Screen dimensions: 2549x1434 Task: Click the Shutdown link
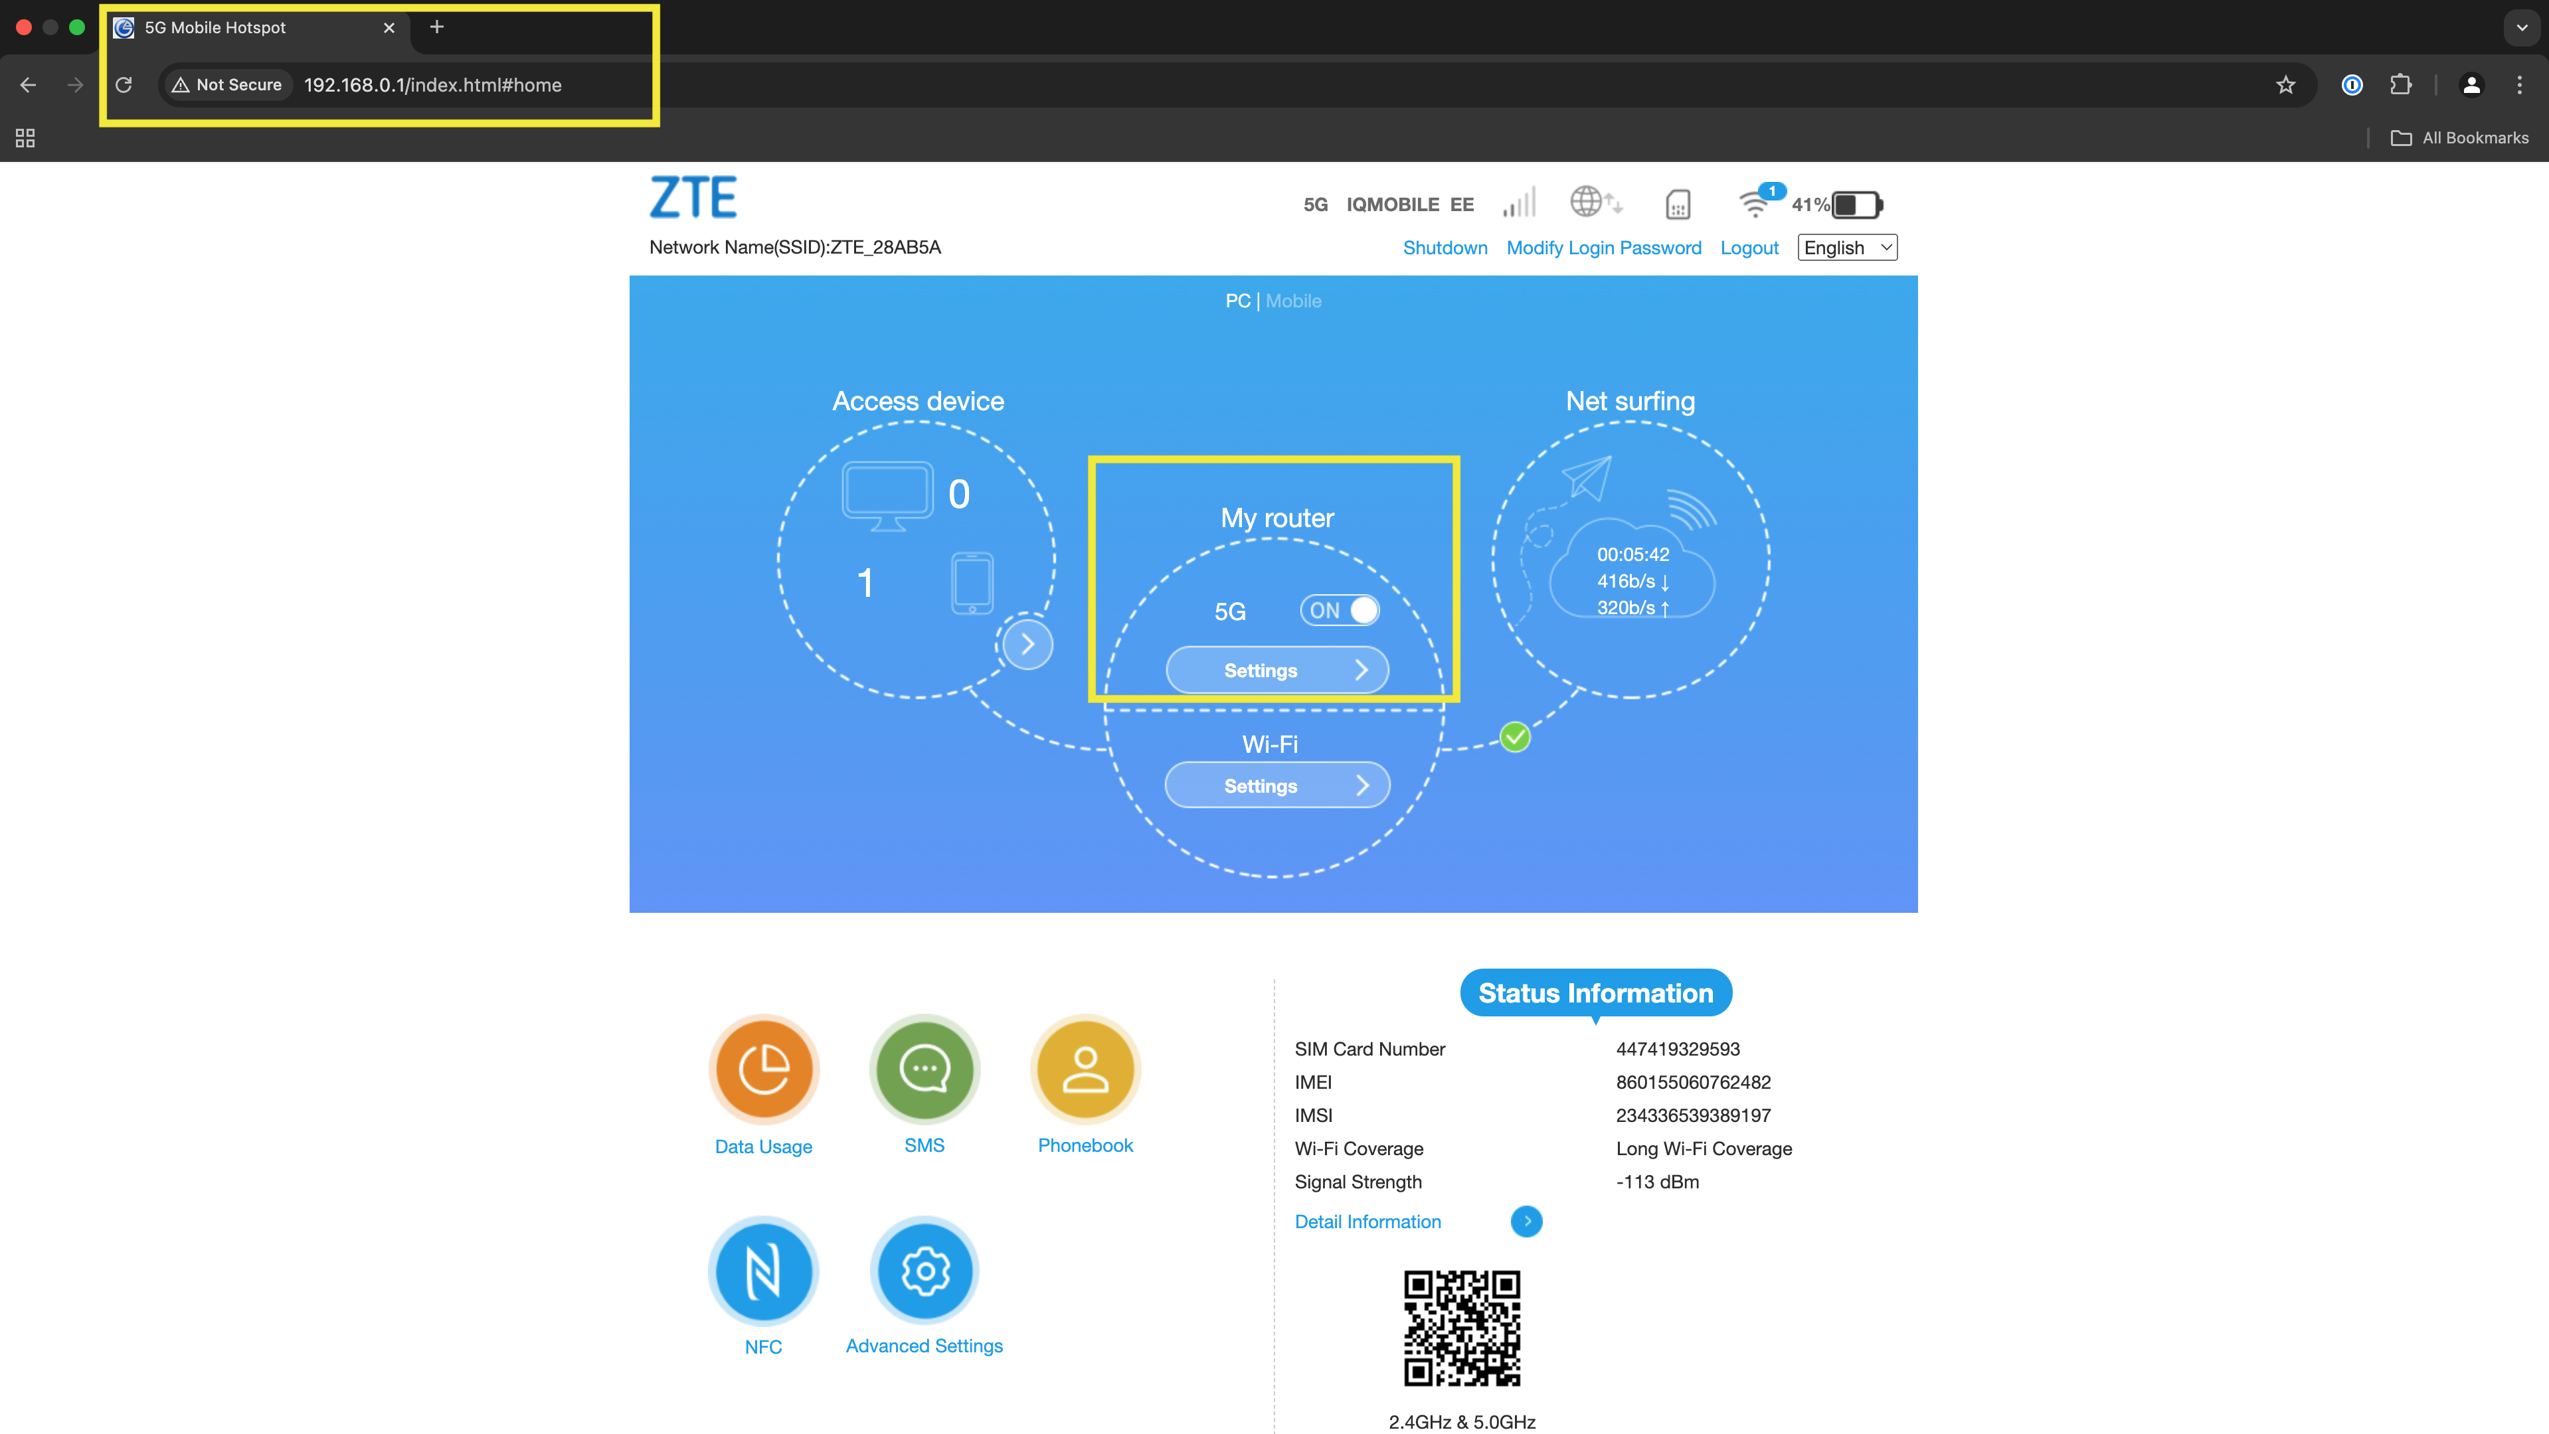coord(1445,247)
